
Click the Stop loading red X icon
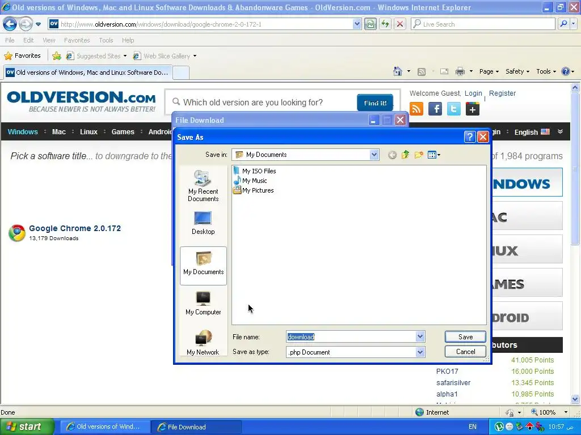tap(400, 24)
